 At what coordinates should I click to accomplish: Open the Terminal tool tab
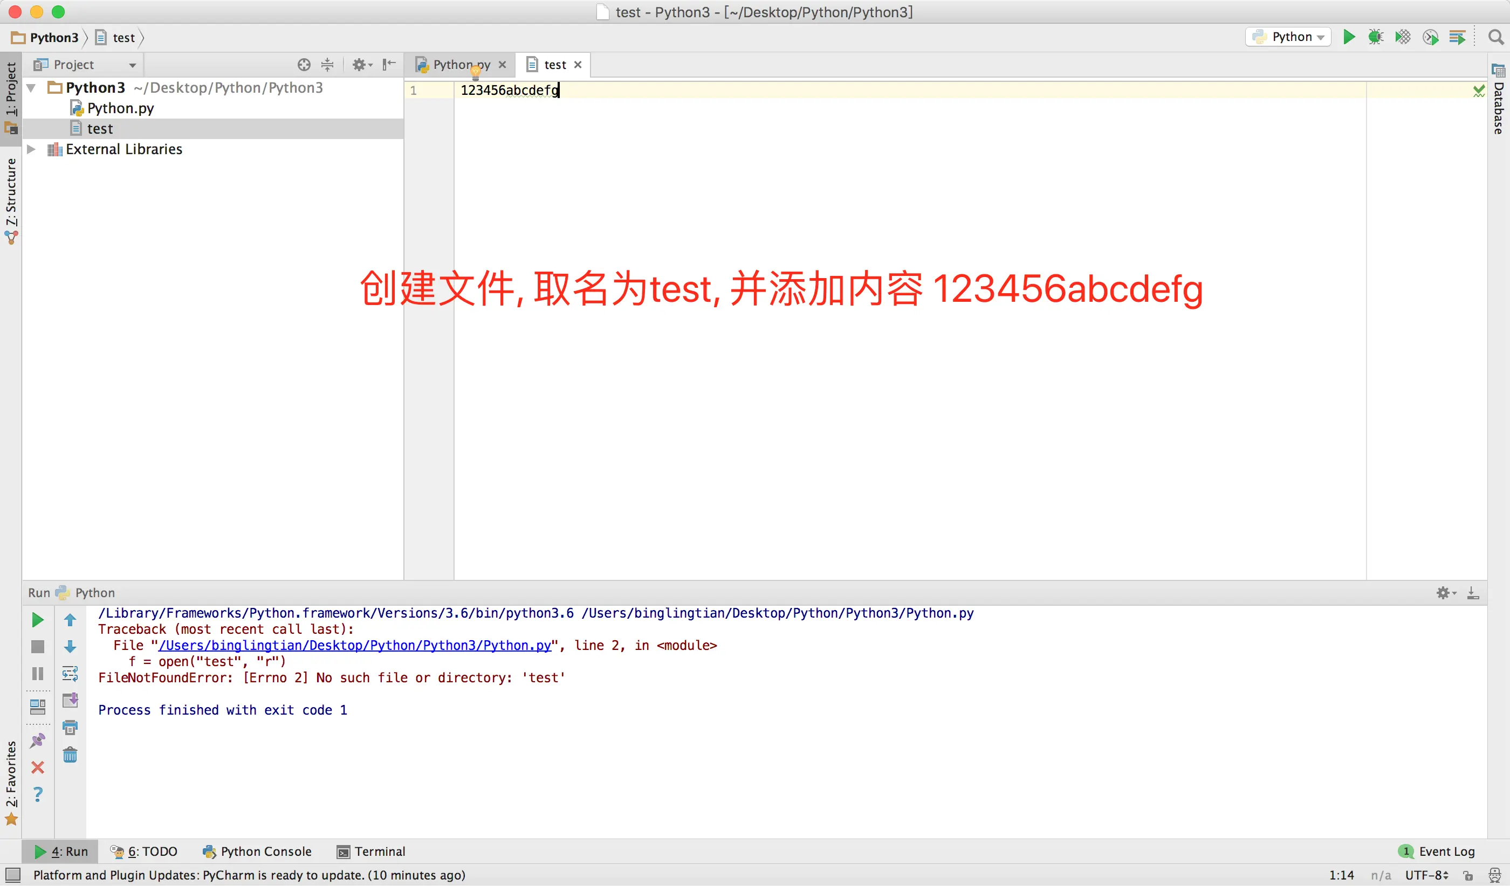[x=372, y=852]
